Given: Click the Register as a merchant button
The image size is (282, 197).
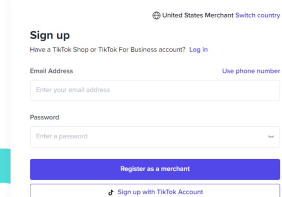Looking at the screenshot, I should (x=155, y=169).
